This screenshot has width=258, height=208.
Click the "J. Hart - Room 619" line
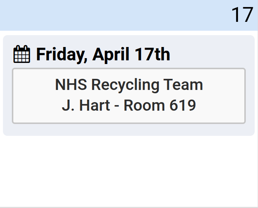[x=129, y=105]
